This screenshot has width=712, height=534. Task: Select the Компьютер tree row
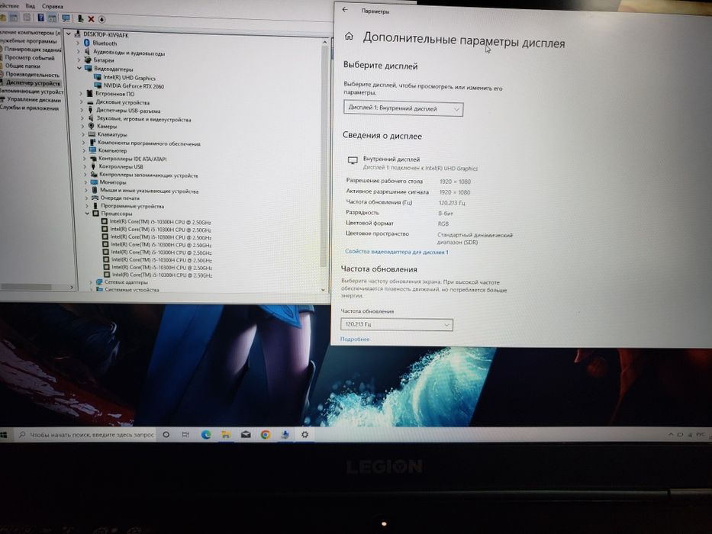pos(112,150)
